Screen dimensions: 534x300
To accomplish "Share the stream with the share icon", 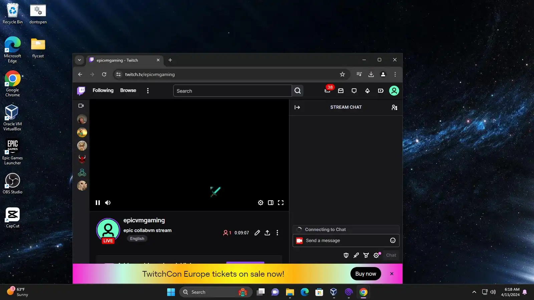I will [x=267, y=233].
